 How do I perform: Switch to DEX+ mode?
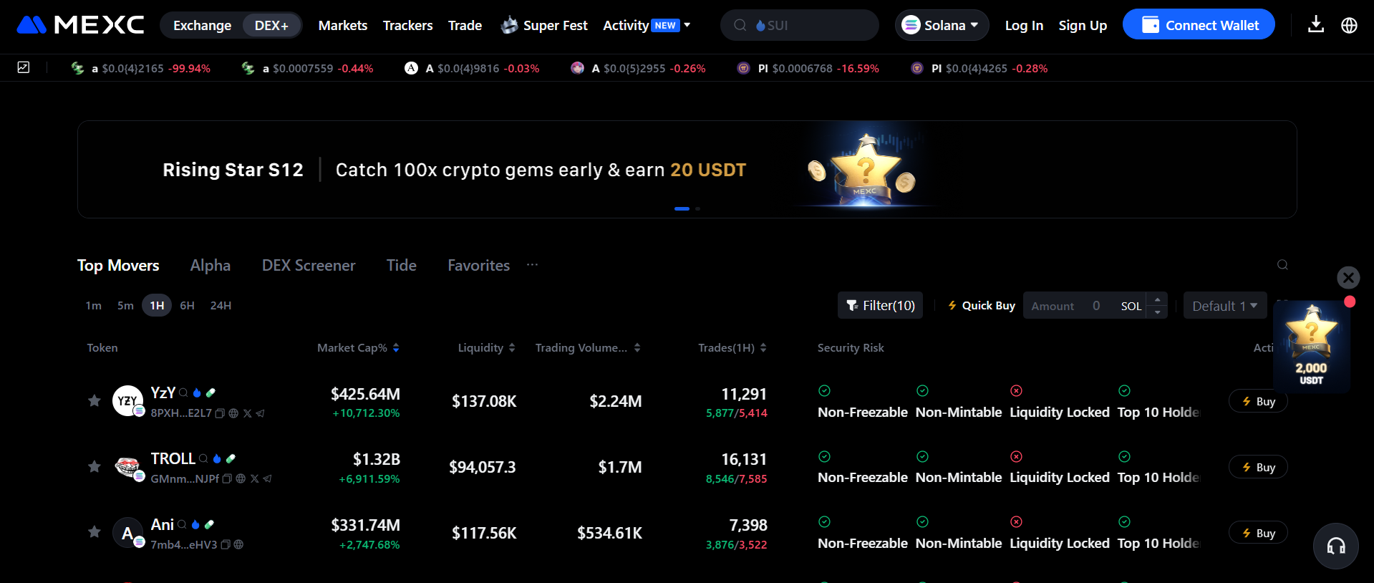tap(271, 25)
